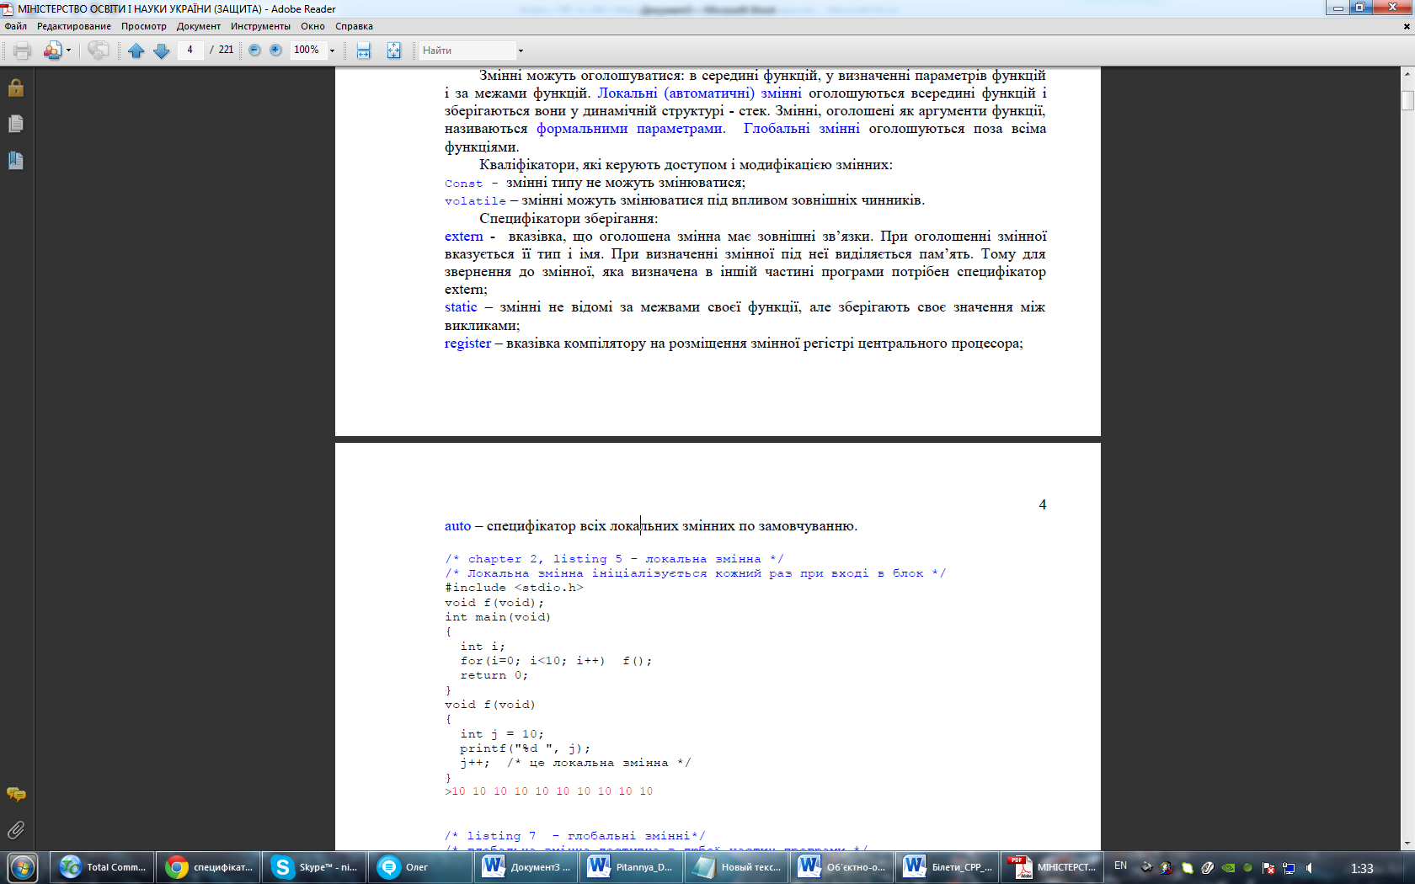The width and height of the screenshot is (1415, 884).
Task: Click the output line '>10 10 10 10...'
Action: pos(548,791)
